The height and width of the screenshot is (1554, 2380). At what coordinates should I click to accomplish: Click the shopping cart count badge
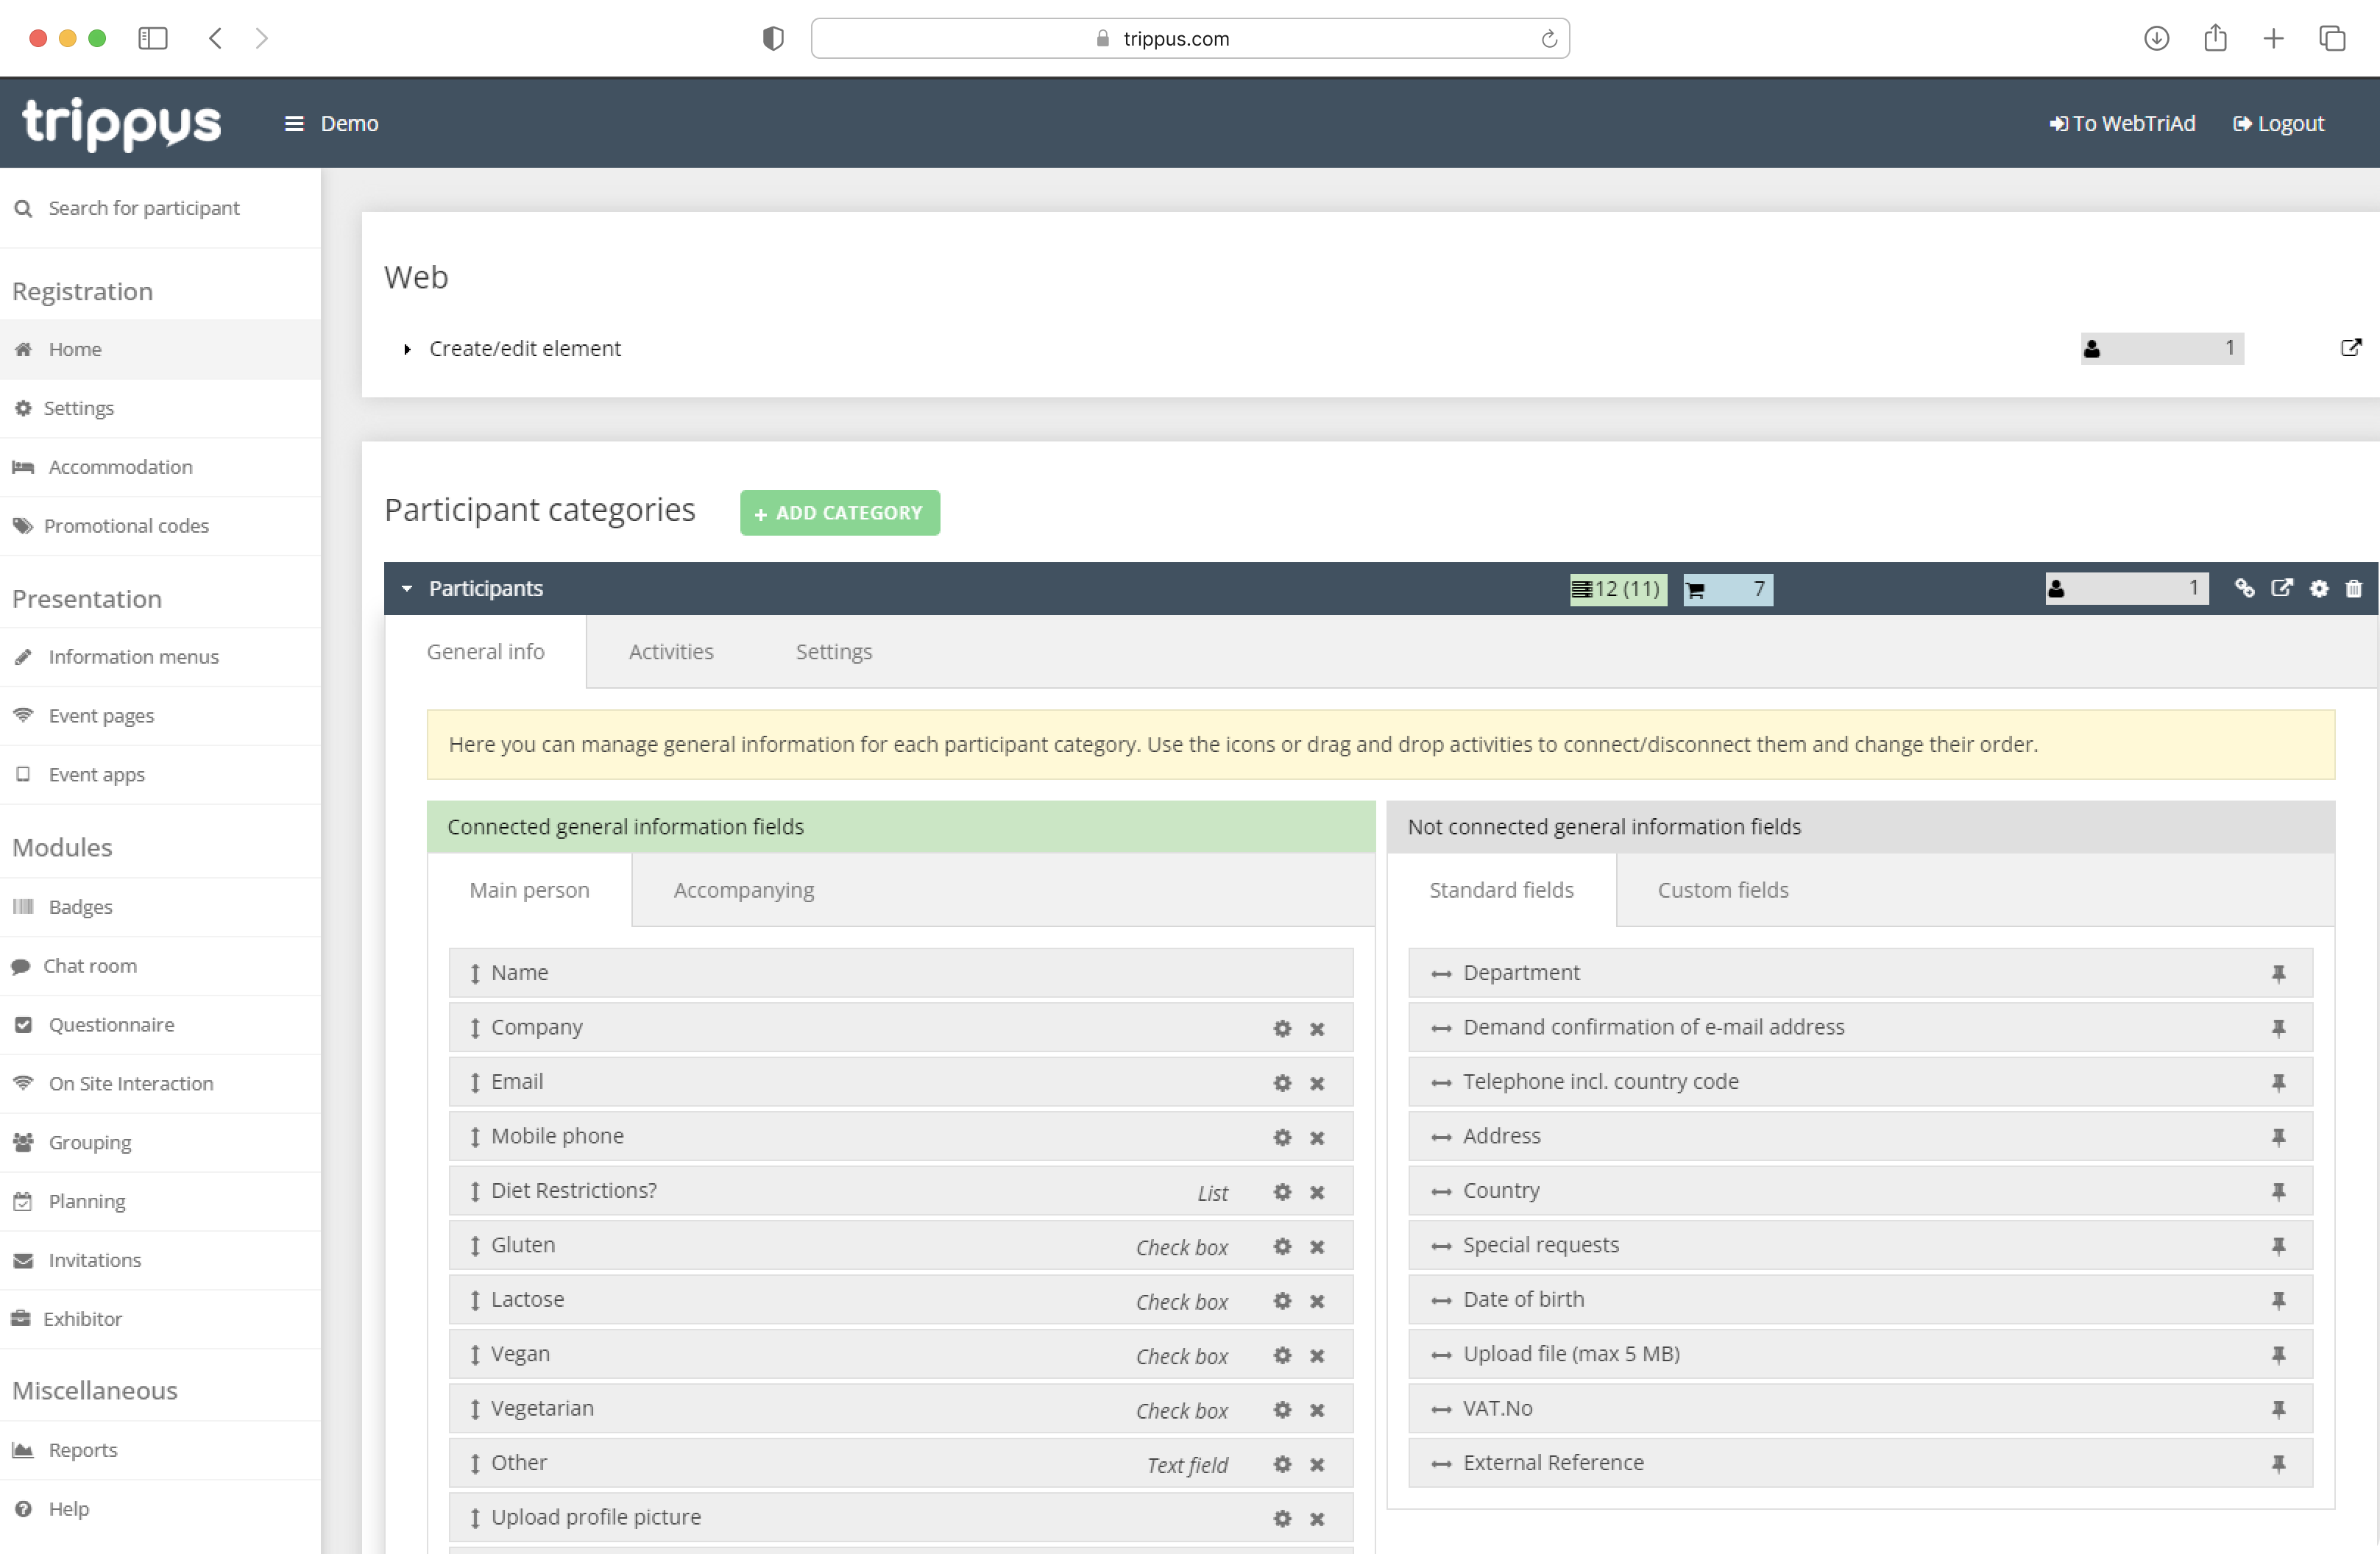pos(1727,589)
